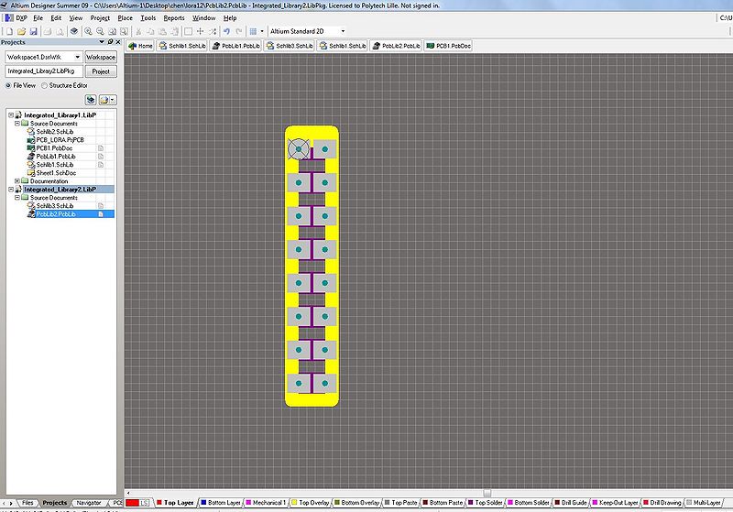
Task: Open the Place menu
Action: pos(125,17)
